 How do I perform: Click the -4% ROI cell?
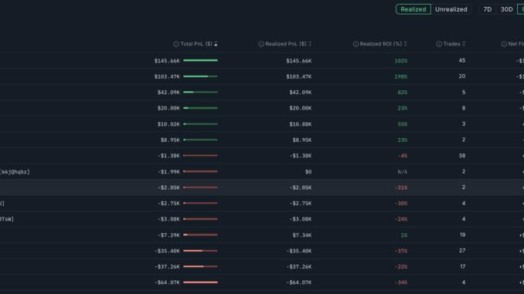(403, 156)
